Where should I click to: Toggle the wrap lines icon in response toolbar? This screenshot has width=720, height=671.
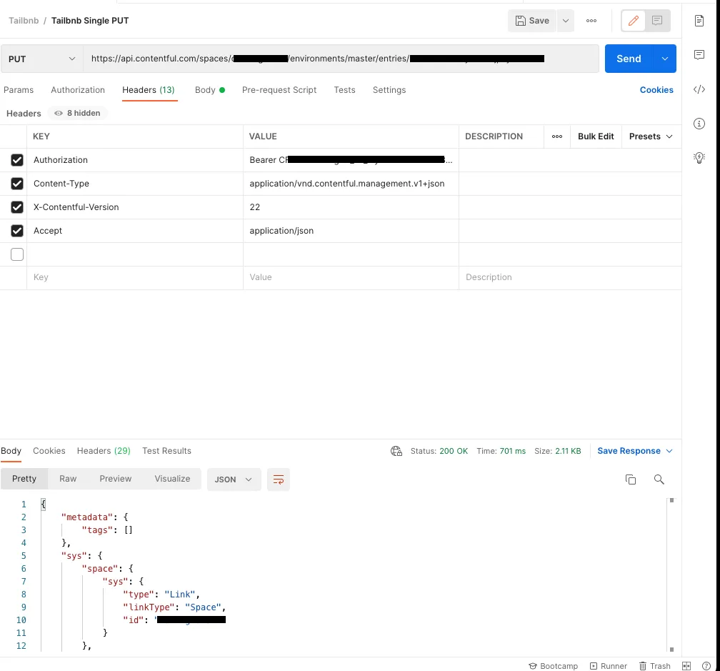(279, 479)
